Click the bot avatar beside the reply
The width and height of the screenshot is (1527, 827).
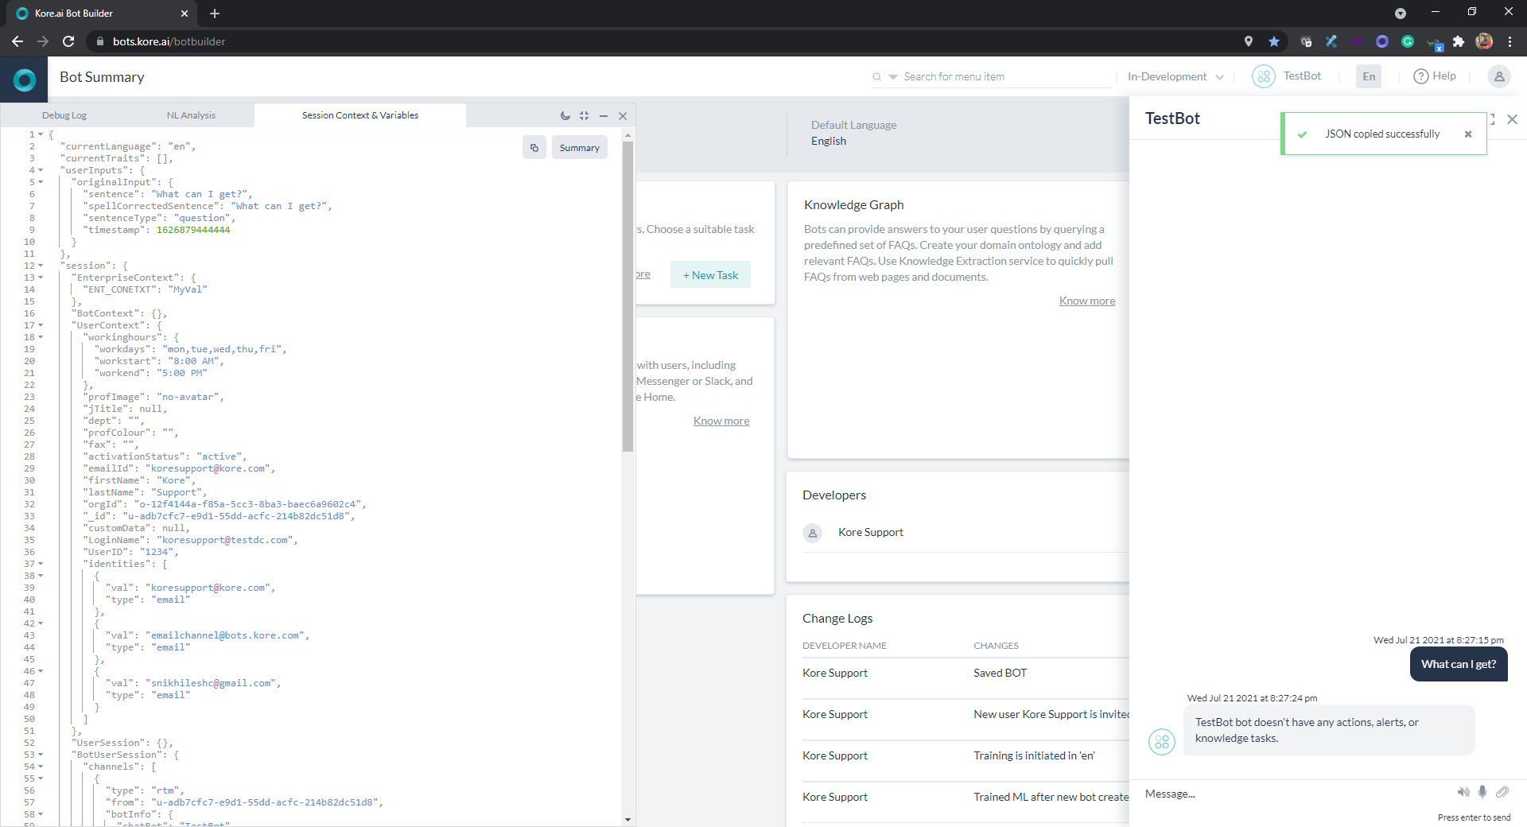point(1162,742)
